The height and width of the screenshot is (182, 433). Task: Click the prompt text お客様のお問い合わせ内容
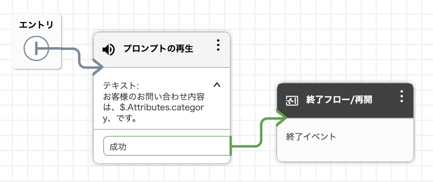coord(154,97)
